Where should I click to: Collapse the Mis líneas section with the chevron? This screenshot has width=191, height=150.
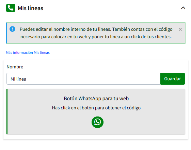point(183,8)
